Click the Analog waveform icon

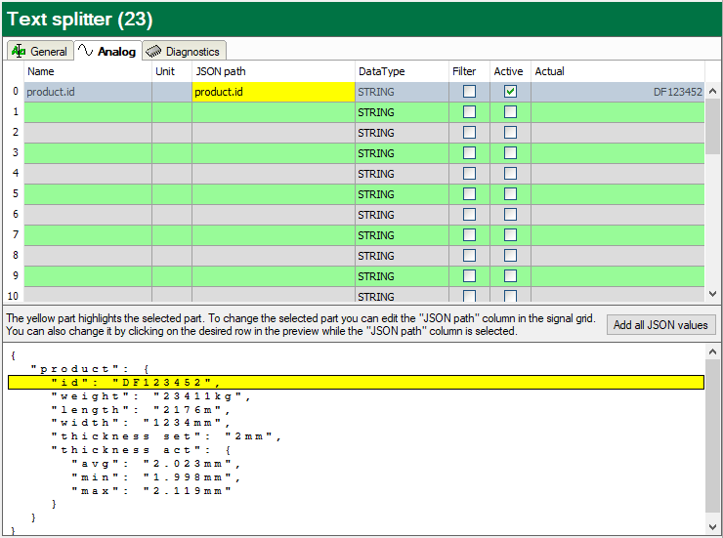pos(85,52)
